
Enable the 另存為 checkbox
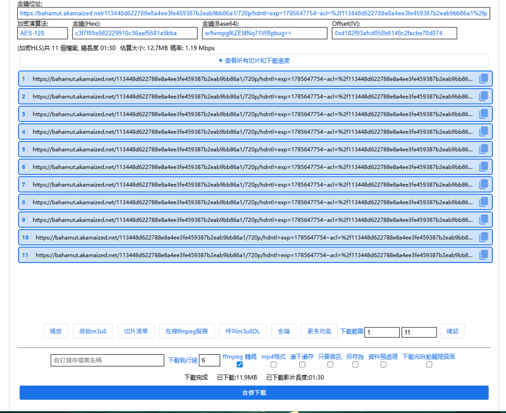click(355, 364)
